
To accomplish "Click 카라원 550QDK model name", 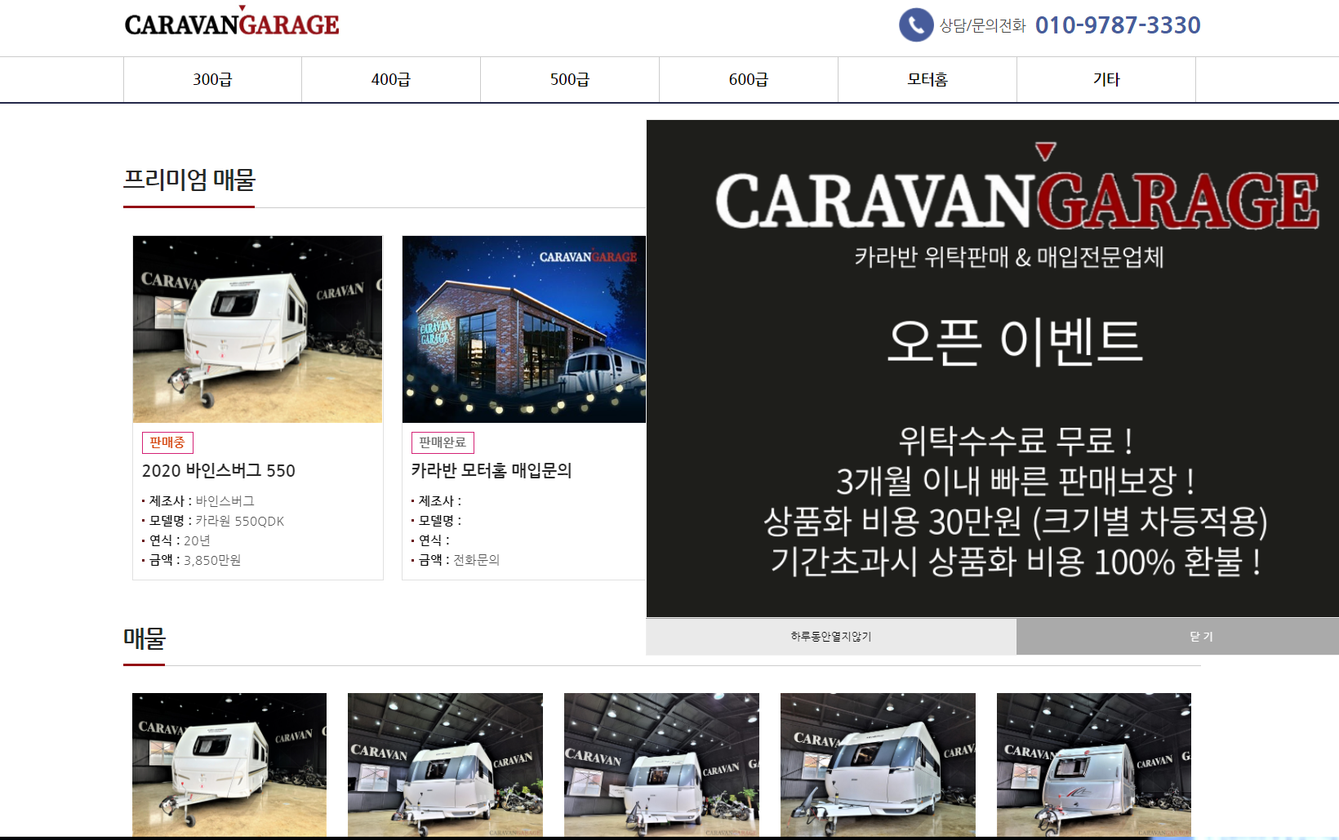I will pyautogui.click(x=240, y=521).
